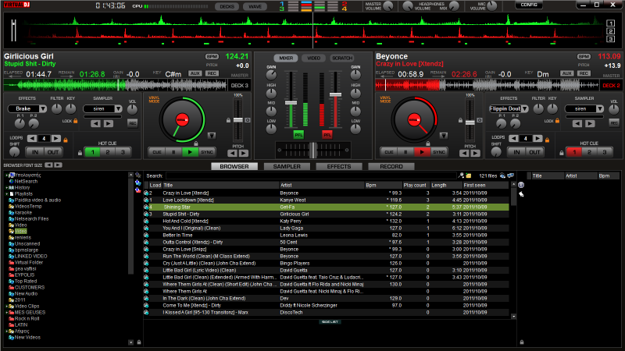Sync the right deck tempo
The image size is (625, 351).
coord(439,152)
